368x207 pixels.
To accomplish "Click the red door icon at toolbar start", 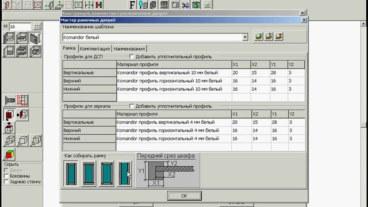I will pyautogui.click(x=7, y=5).
